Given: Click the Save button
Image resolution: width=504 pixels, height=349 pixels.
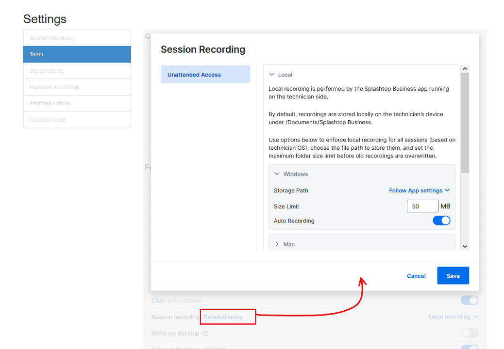Looking at the screenshot, I should point(453,276).
